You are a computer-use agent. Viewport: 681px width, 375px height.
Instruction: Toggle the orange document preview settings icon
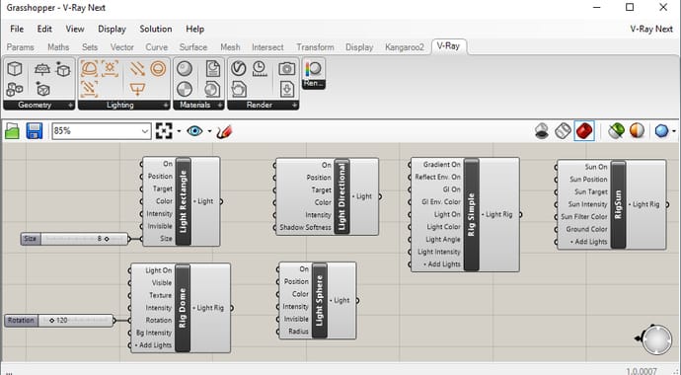tap(637, 130)
